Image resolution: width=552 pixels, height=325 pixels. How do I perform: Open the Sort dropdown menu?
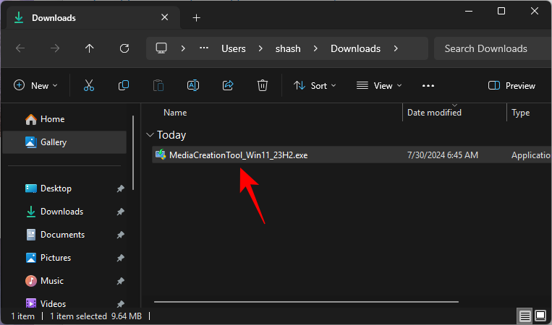pos(315,85)
